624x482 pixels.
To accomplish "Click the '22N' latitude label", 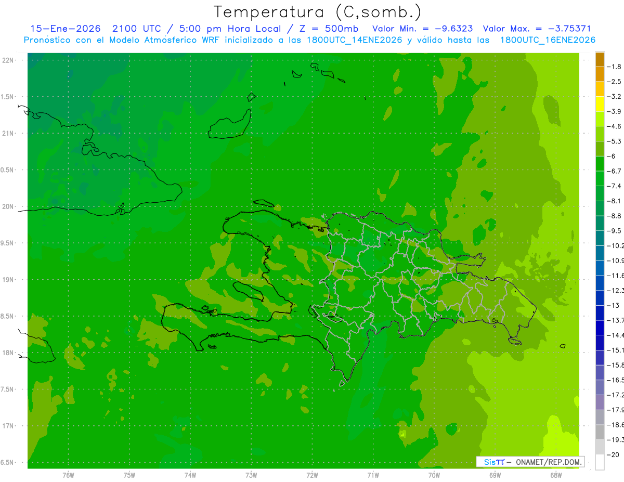I will [x=8, y=60].
